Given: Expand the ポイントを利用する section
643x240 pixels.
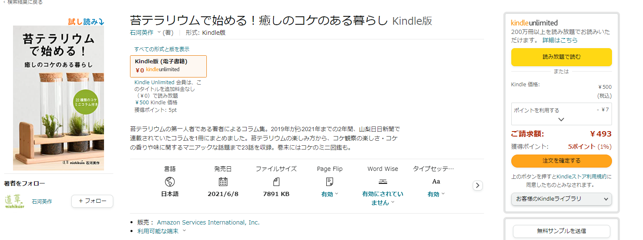Looking at the screenshot, I should pos(561,114).
